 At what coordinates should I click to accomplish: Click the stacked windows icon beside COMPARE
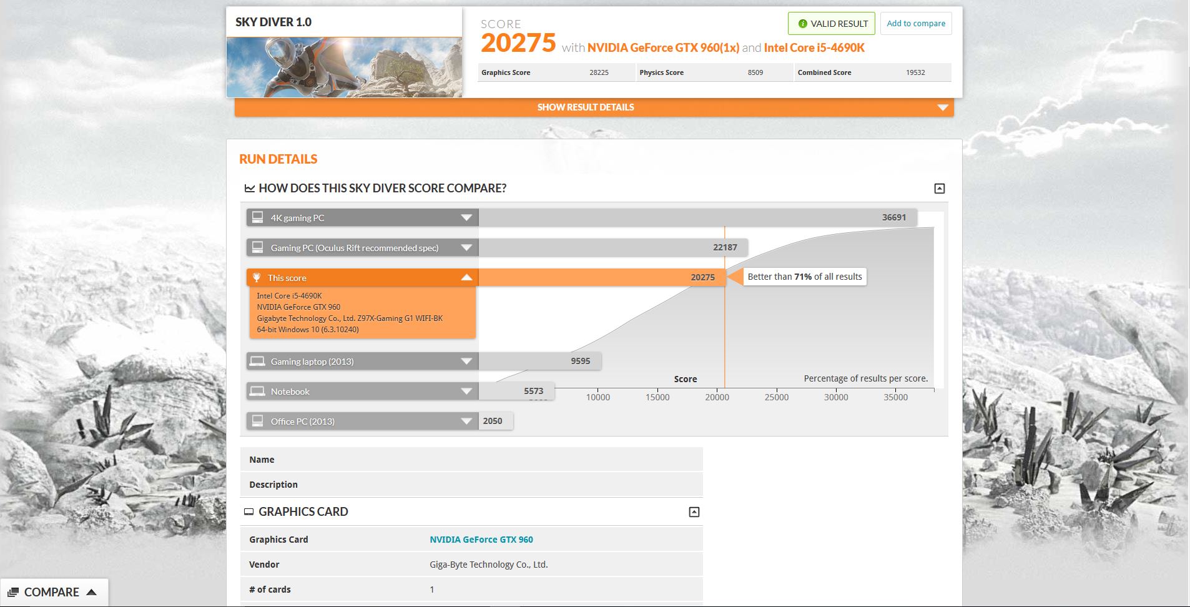pyautogui.click(x=13, y=592)
